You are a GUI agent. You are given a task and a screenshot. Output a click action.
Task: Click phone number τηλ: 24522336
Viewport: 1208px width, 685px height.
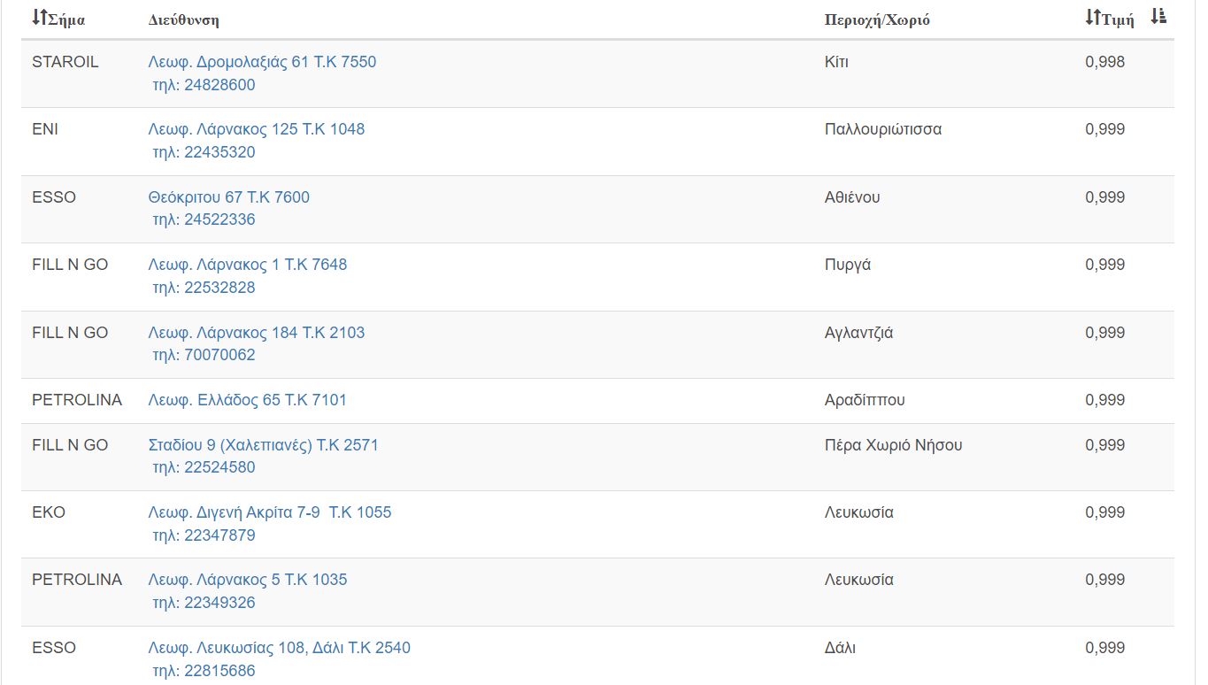tap(204, 219)
